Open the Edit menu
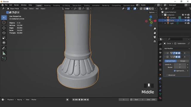This screenshot has height=107, width=191. click(x=11, y=5)
